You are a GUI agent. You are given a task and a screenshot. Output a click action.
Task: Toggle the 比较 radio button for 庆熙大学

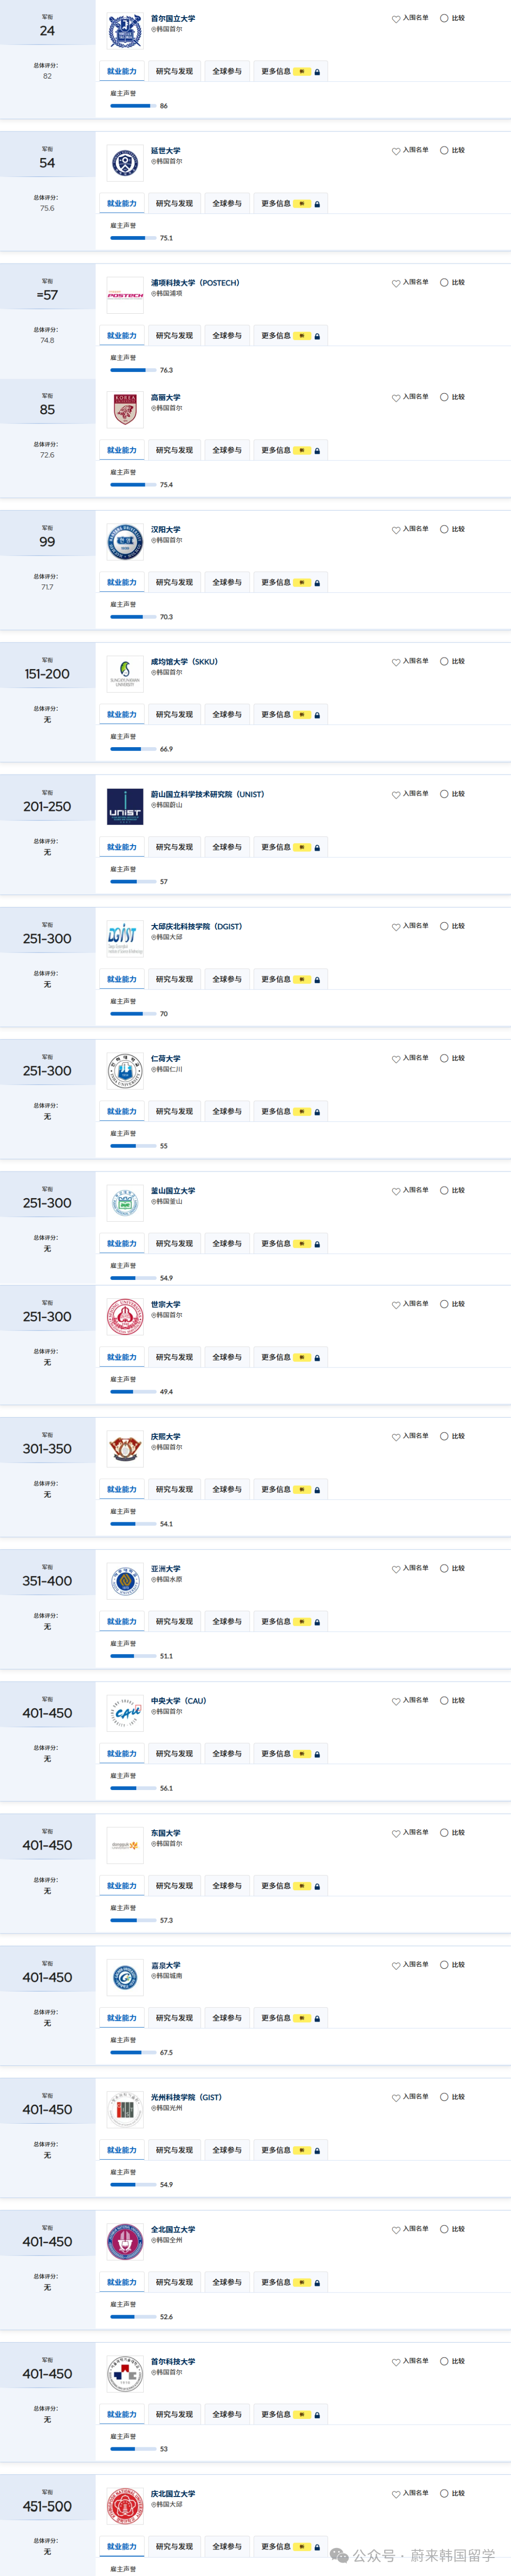(x=444, y=1437)
